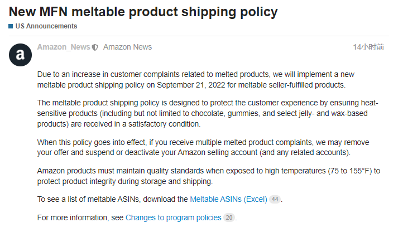Click the Amazon News display name
The height and width of the screenshot is (237, 403).
[x=127, y=47]
